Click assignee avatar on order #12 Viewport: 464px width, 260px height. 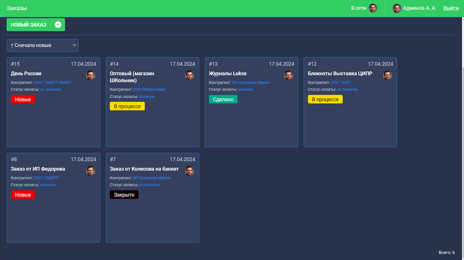[x=388, y=75]
